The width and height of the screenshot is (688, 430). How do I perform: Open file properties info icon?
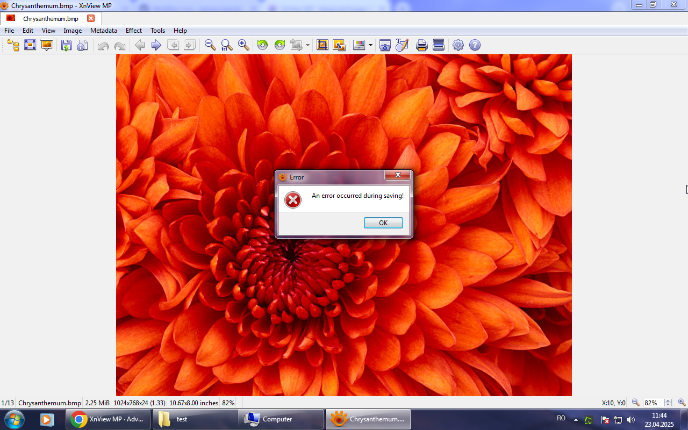pyautogui.click(x=82, y=45)
